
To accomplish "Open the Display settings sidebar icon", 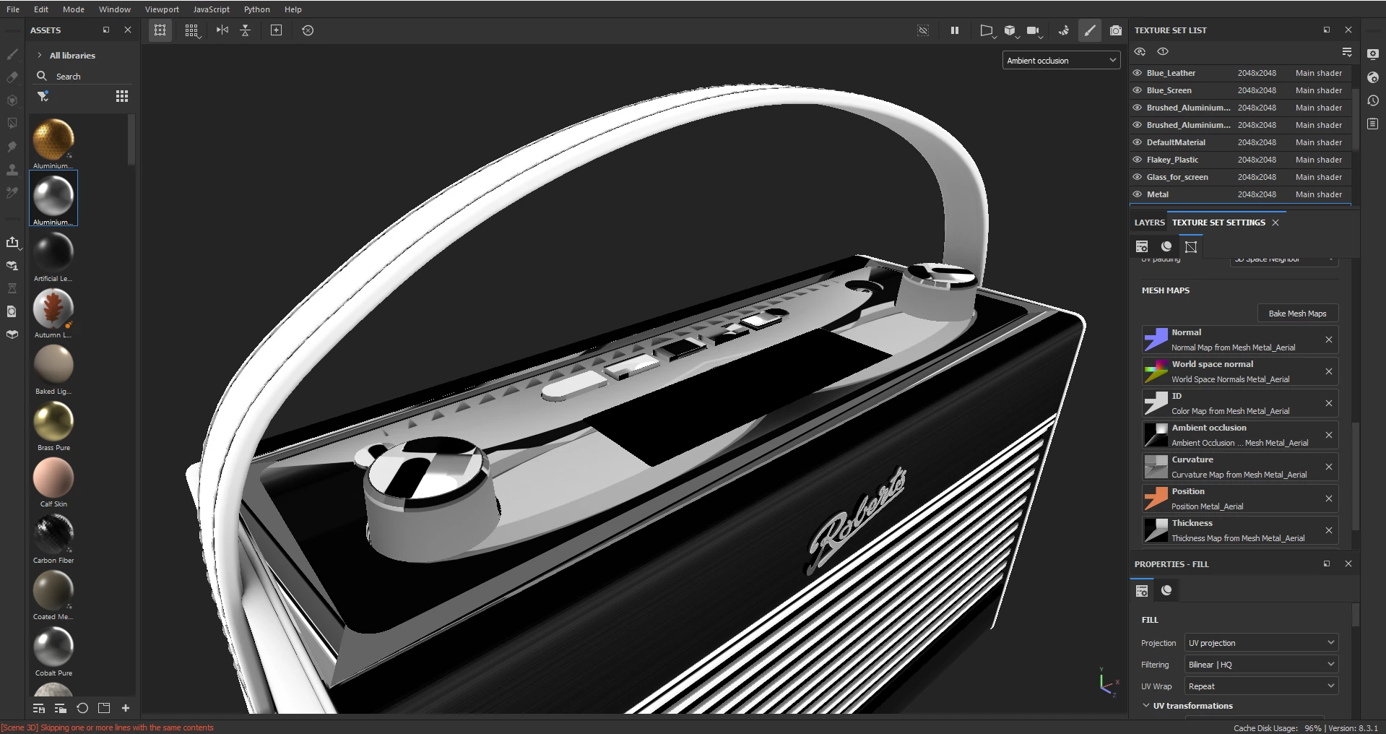I will tap(1373, 54).
